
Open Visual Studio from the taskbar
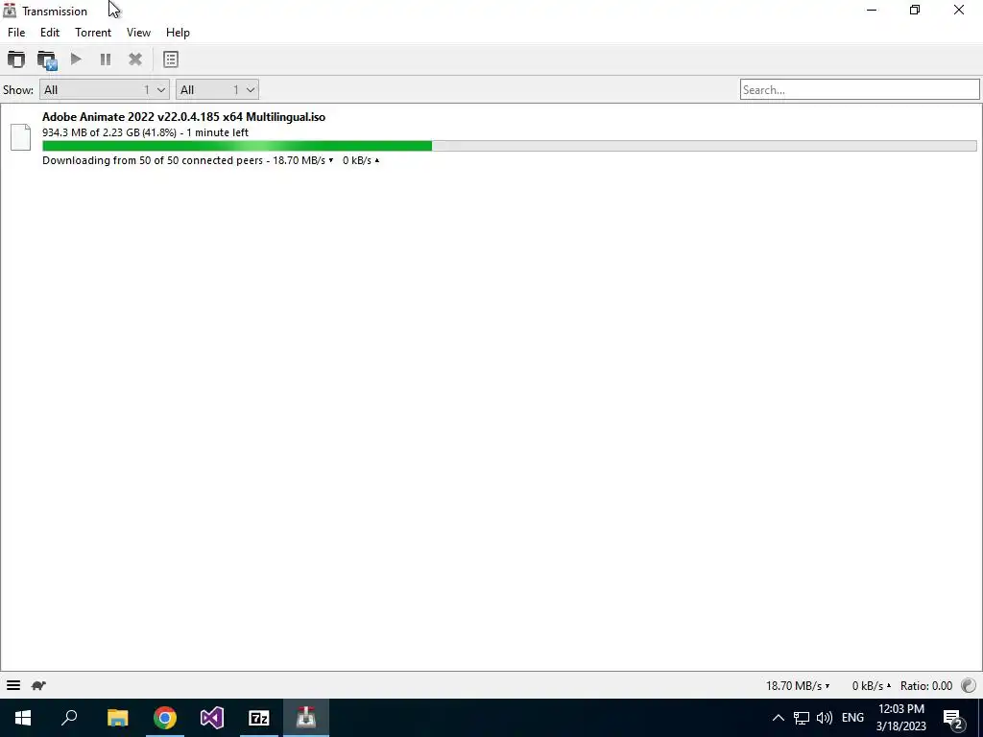[x=212, y=718]
